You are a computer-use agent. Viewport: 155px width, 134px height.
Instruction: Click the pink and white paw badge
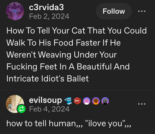coord(87,101)
